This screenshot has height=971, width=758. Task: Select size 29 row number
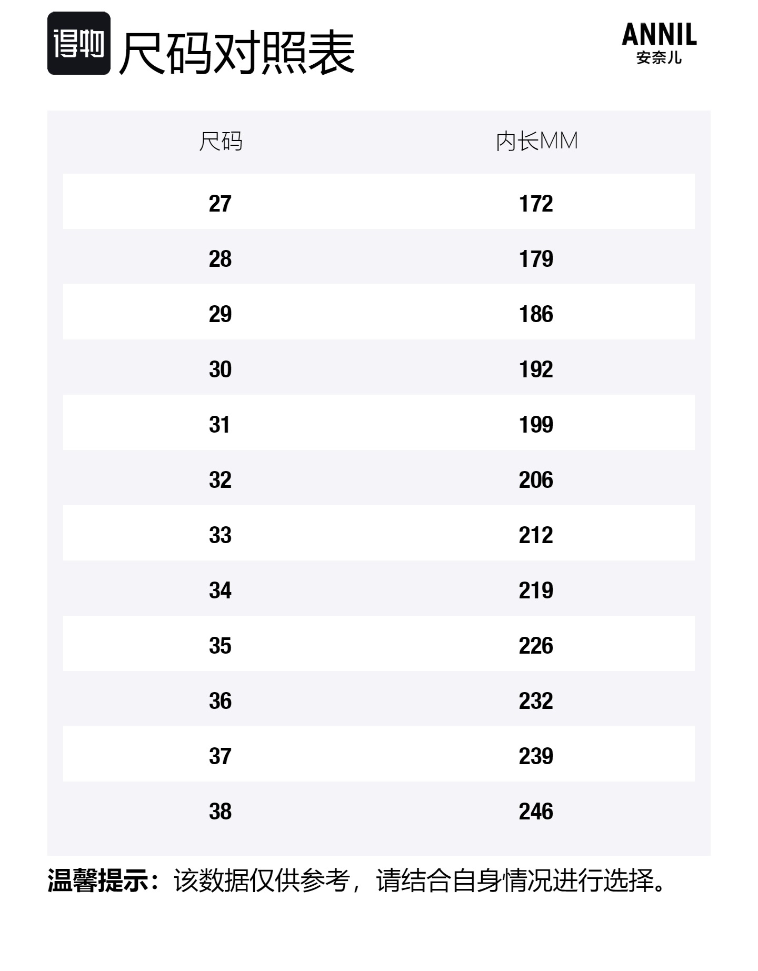tap(220, 314)
